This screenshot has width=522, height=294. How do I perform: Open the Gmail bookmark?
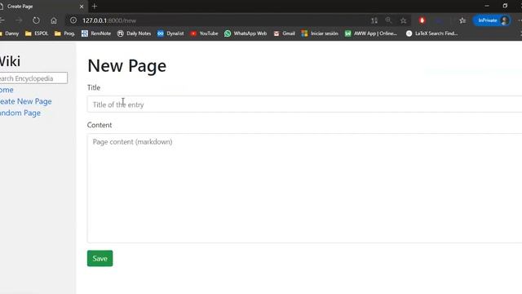pos(285,33)
